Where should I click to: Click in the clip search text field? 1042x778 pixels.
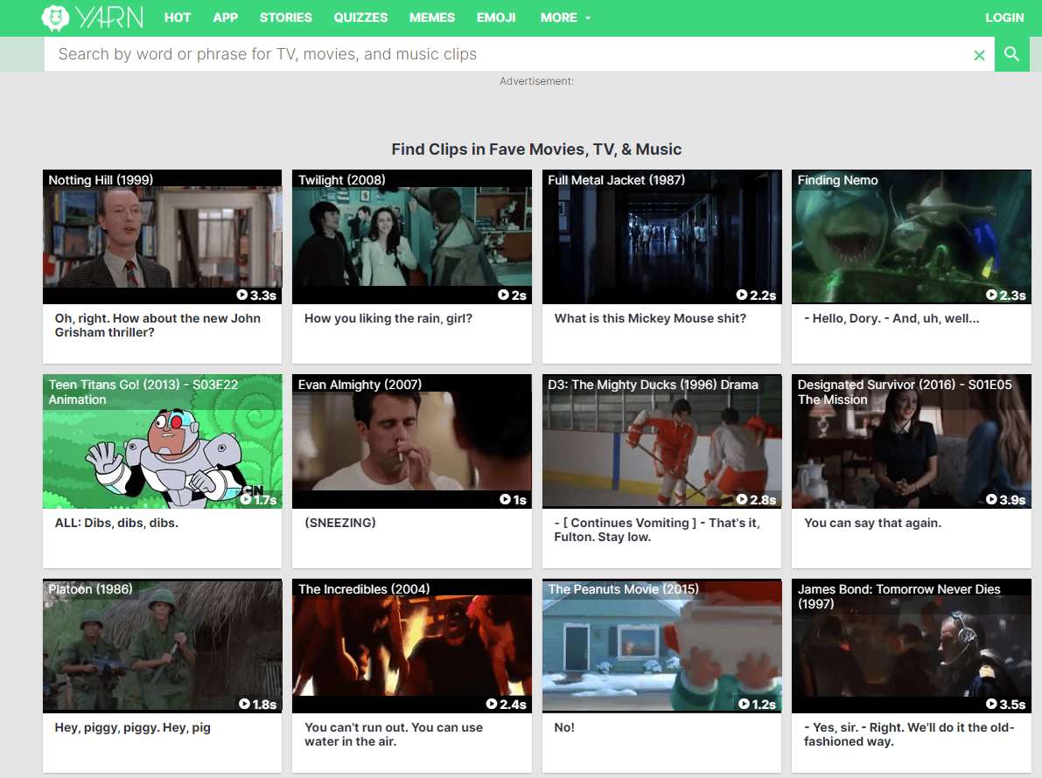[x=507, y=54]
